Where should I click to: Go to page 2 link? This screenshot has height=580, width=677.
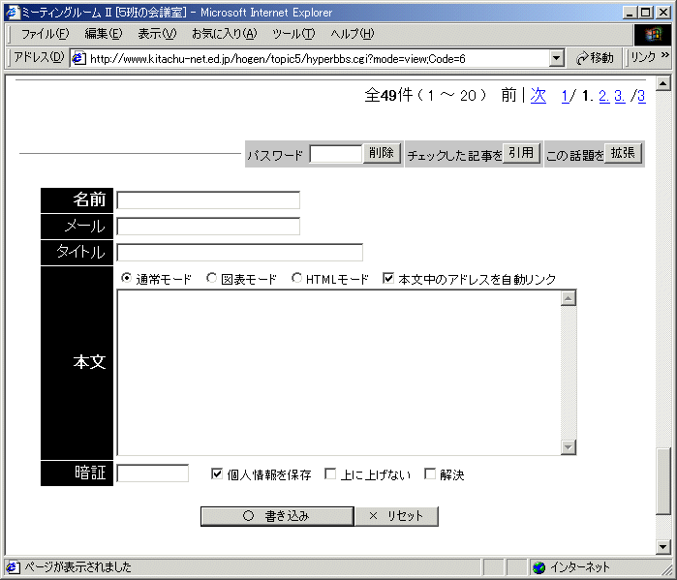tap(604, 96)
